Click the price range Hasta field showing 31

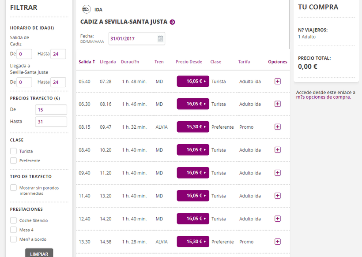(51, 122)
